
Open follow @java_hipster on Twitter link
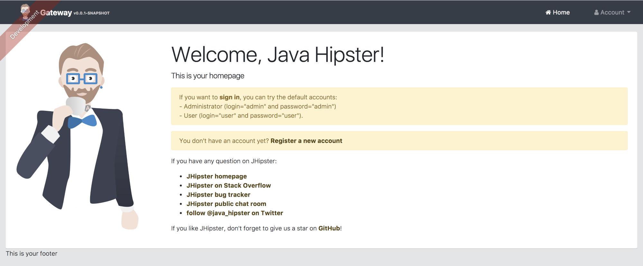click(234, 213)
